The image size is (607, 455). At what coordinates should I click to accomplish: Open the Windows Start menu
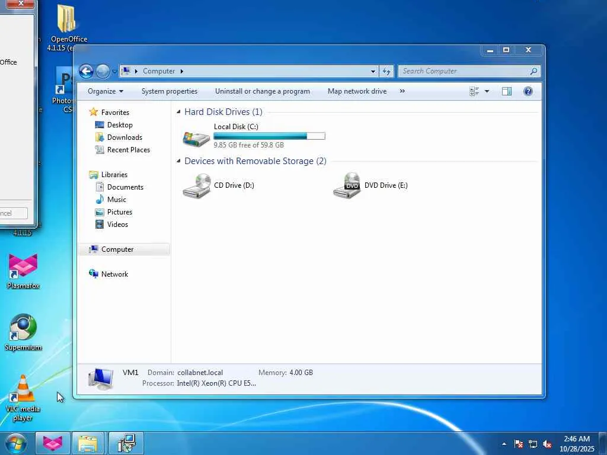coord(16,443)
